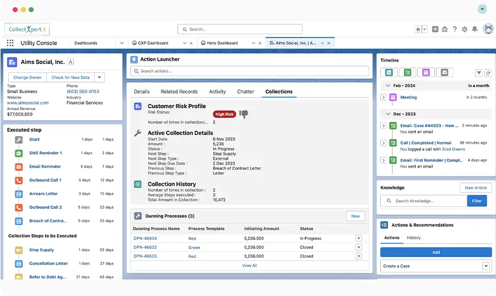Switch to the CXP Dashboard workspace tab
This screenshot has width=496, height=296.
pyautogui.click(x=153, y=43)
